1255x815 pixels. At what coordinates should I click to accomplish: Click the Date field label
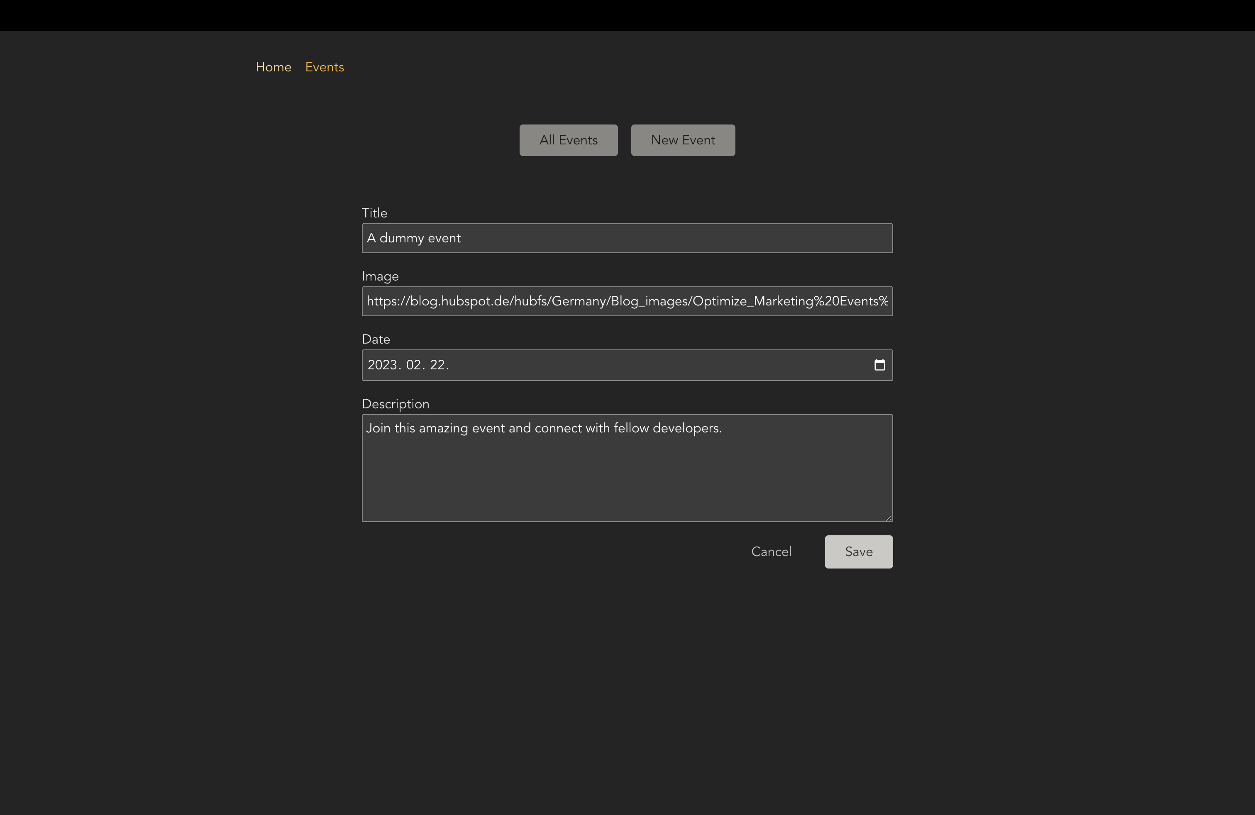376,339
